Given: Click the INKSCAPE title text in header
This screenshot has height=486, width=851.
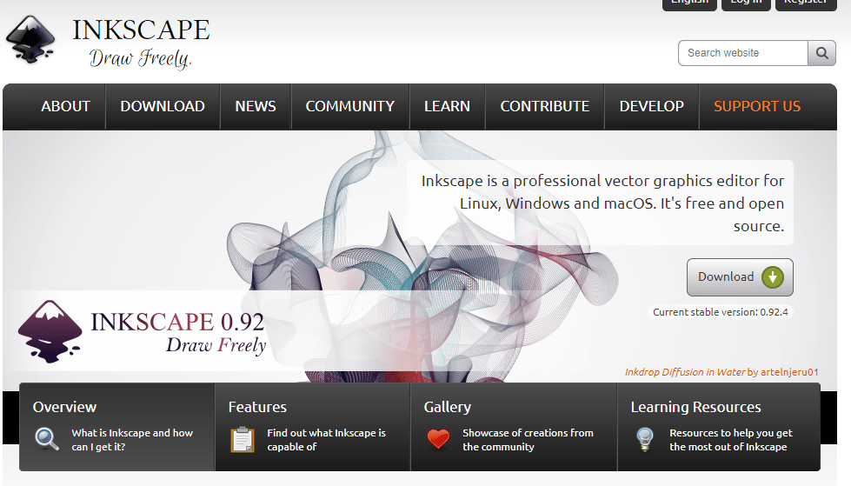Looking at the screenshot, I should (141, 30).
